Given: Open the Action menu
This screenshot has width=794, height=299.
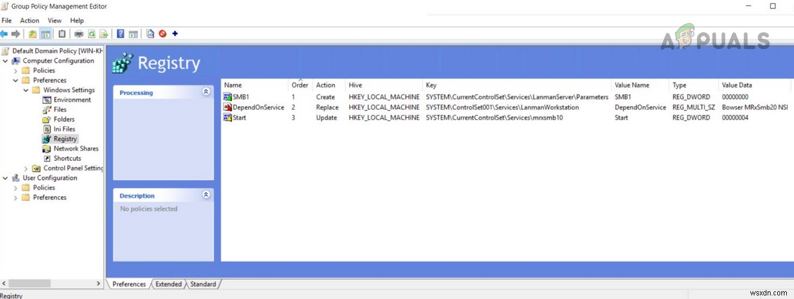Looking at the screenshot, I should (x=29, y=20).
